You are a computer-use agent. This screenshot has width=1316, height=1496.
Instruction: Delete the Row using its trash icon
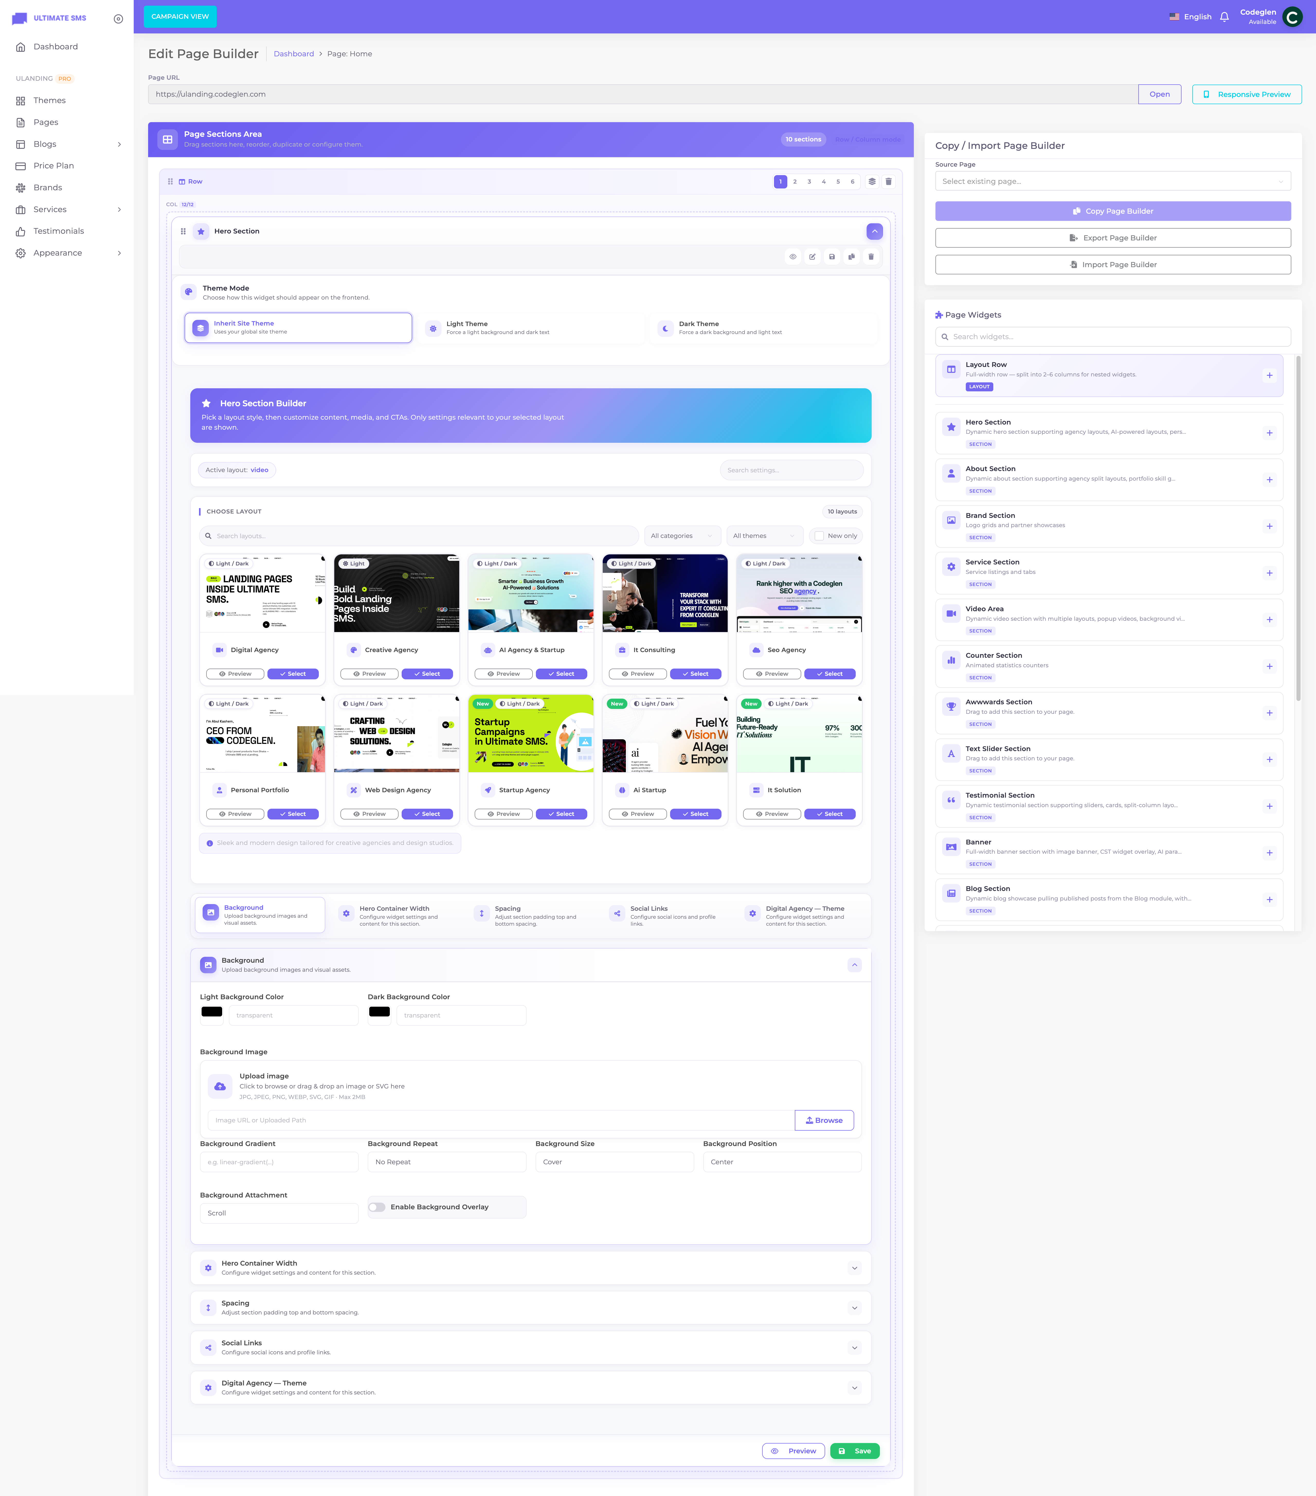(889, 182)
